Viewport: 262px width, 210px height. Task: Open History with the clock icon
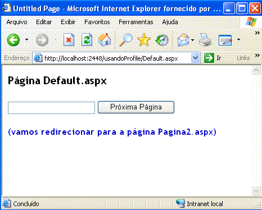pos(162,40)
